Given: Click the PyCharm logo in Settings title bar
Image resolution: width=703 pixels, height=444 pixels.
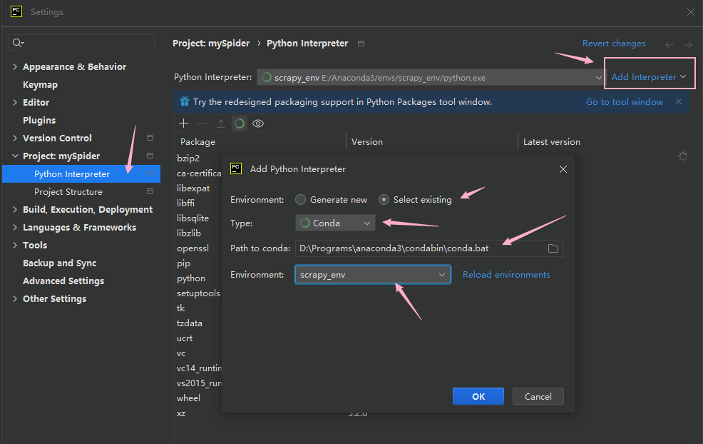Looking at the screenshot, I should pyautogui.click(x=16, y=11).
